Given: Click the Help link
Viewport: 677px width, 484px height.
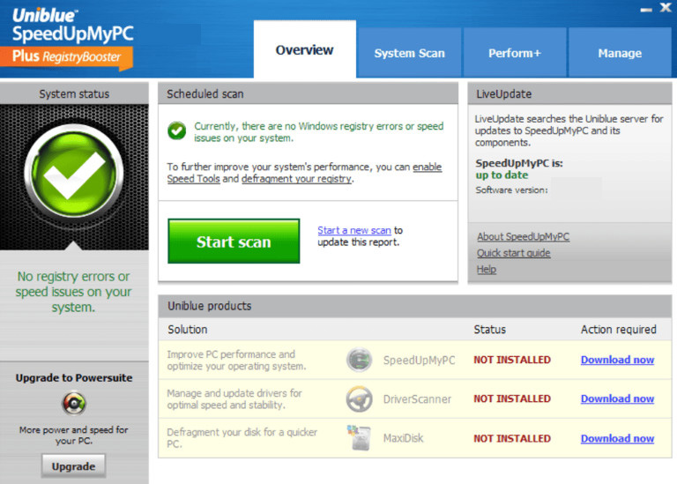Looking at the screenshot, I should click(487, 270).
